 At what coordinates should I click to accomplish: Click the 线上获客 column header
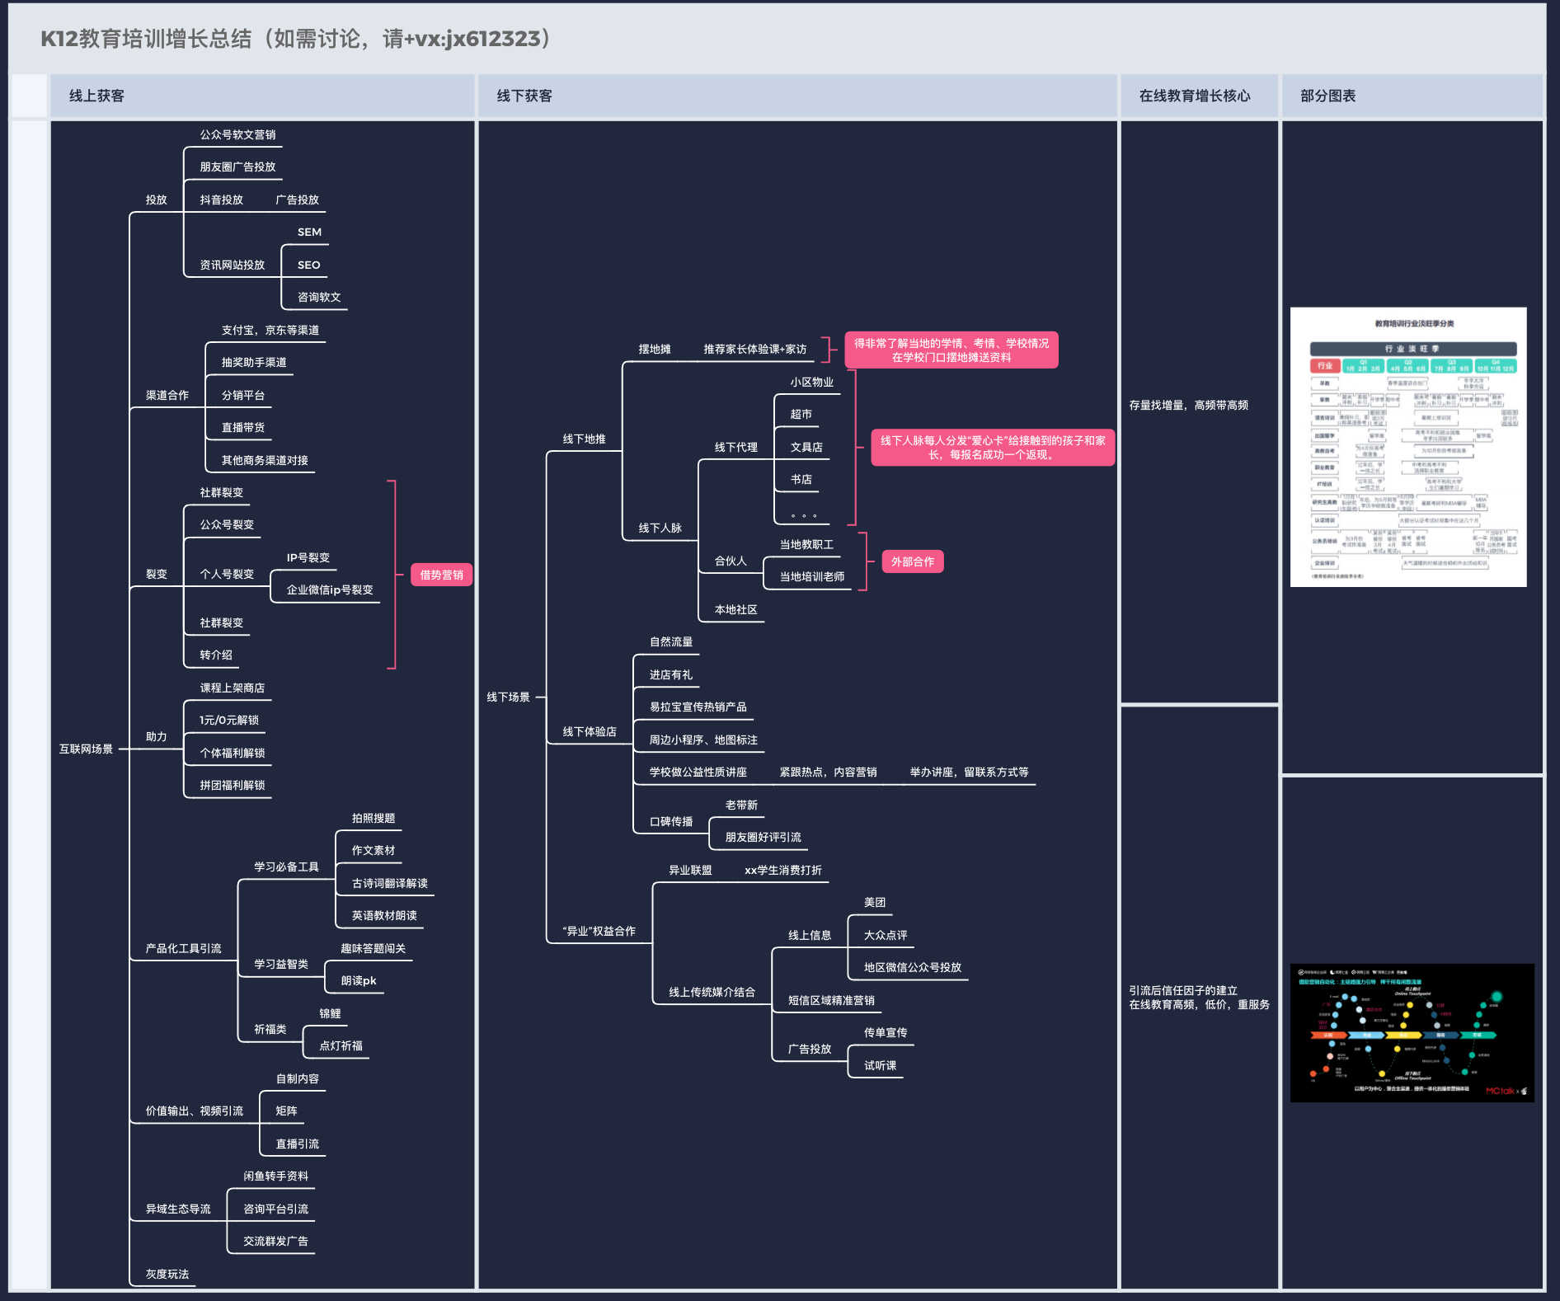click(96, 96)
